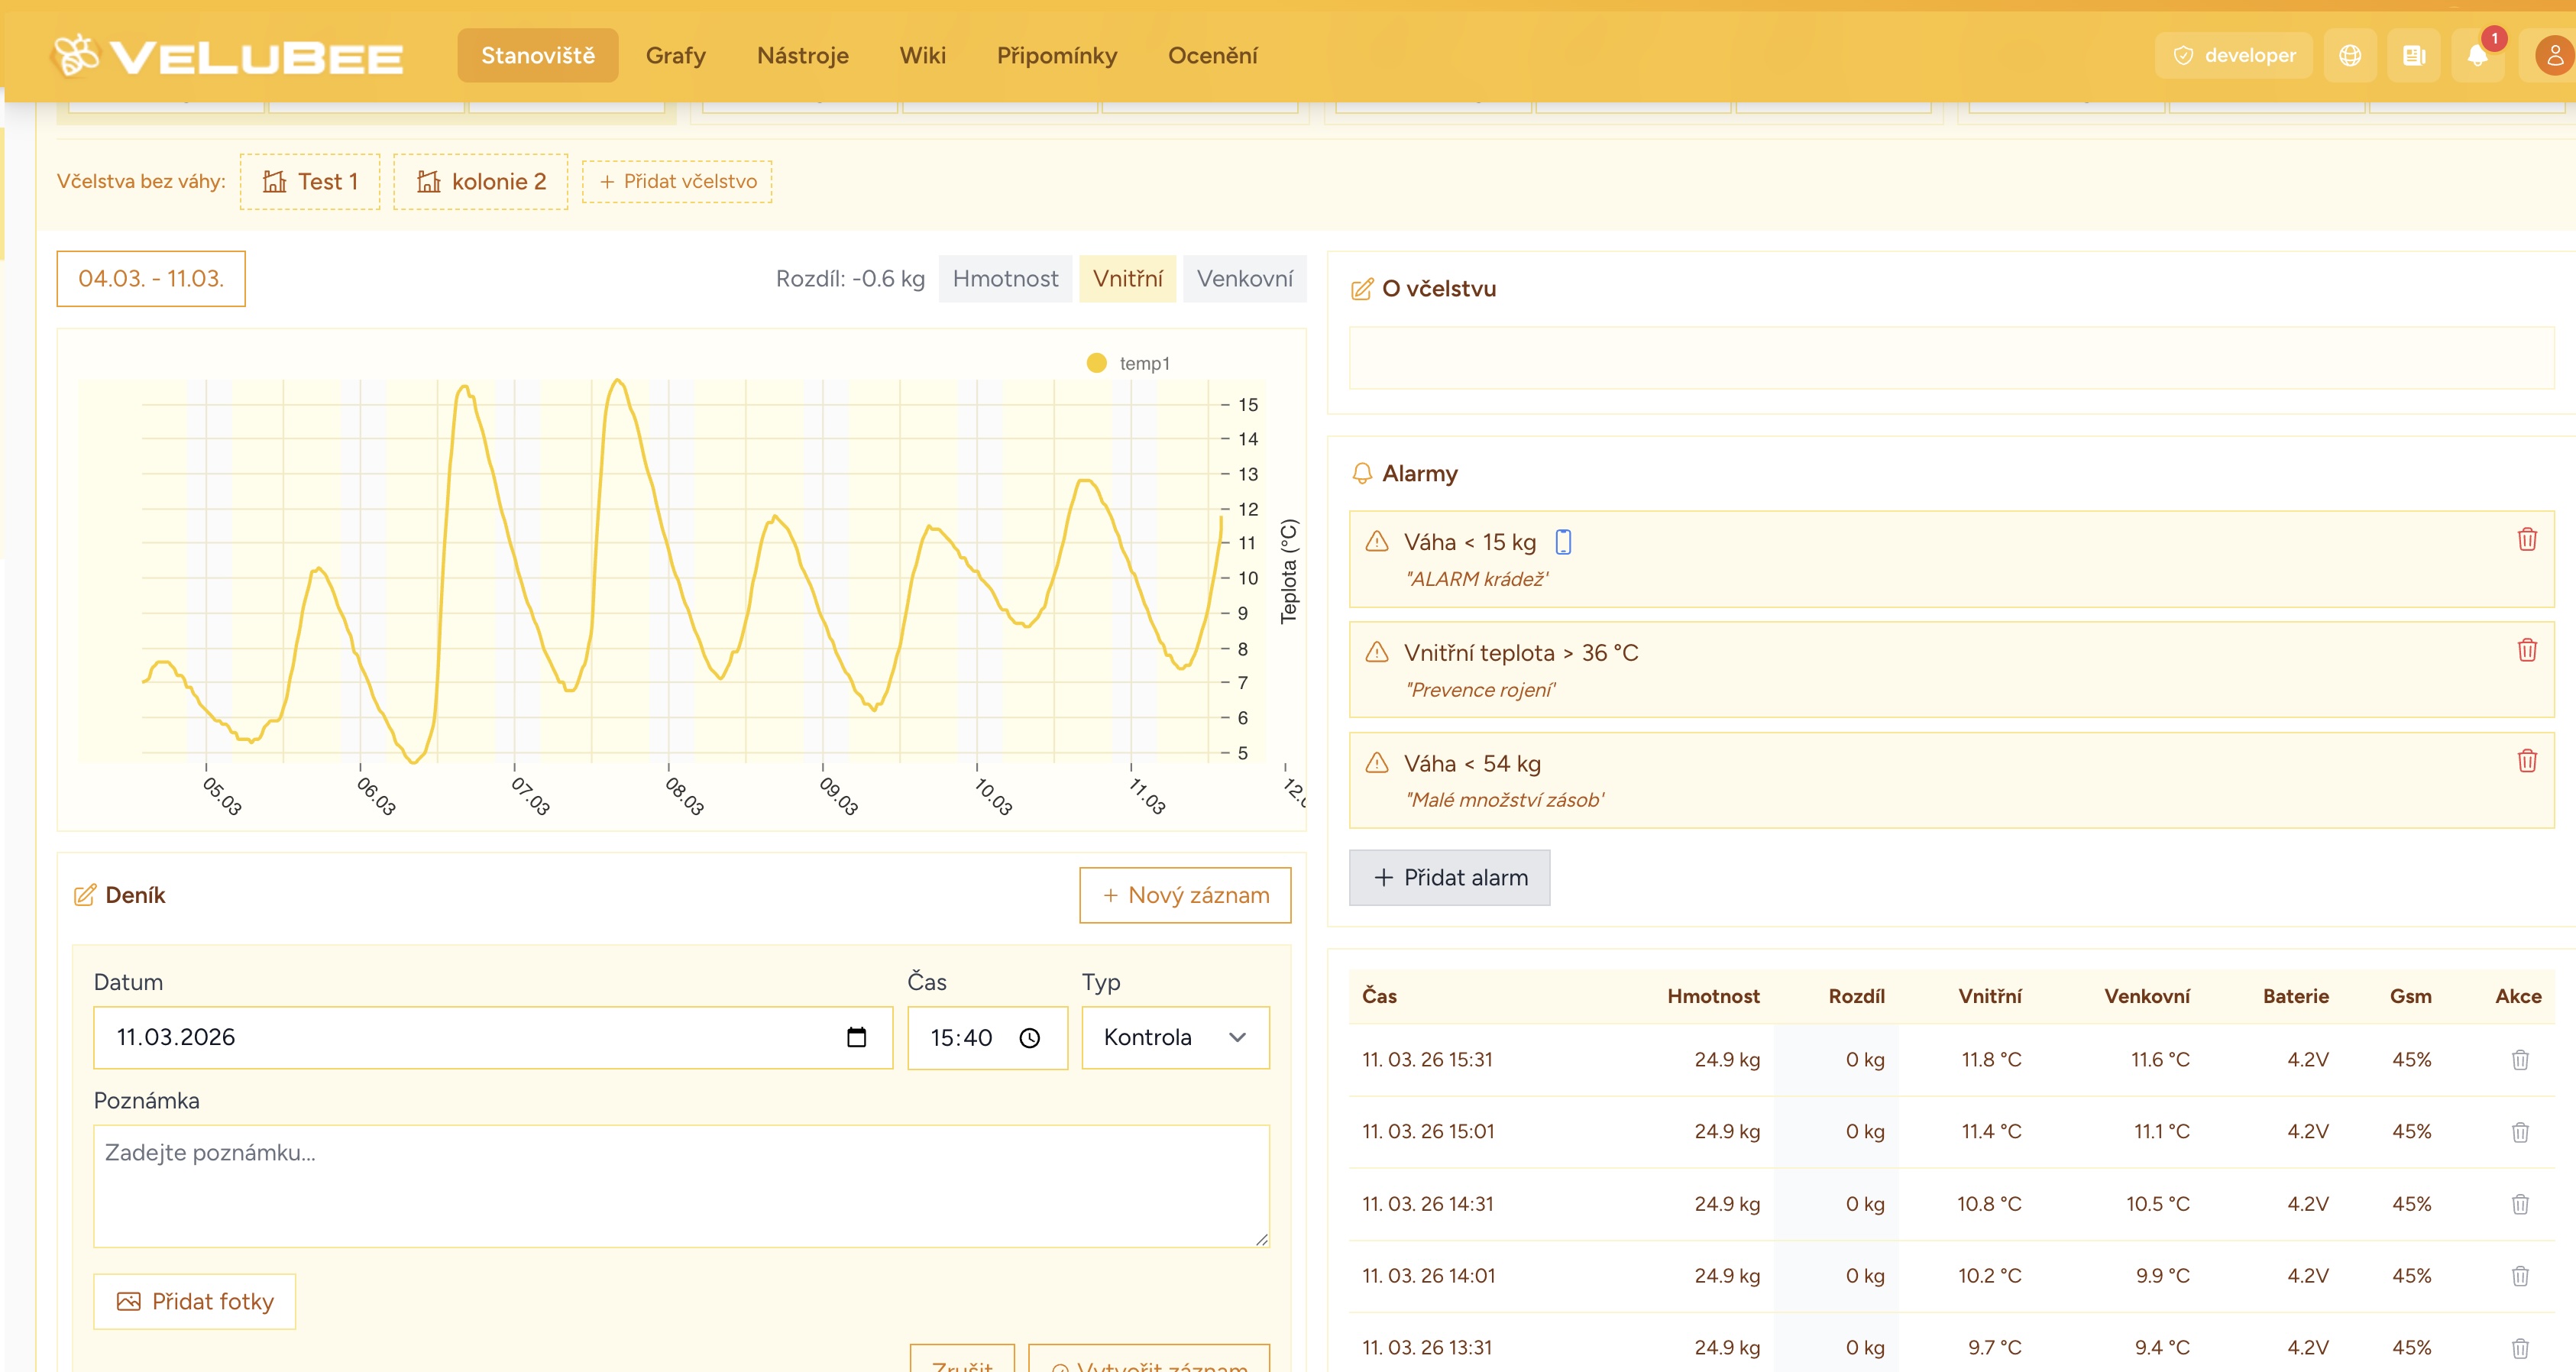
Task: Open the Typ 'Kontrola' dropdown
Action: click(1175, 1038)
